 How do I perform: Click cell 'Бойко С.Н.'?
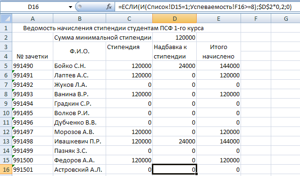[x=79, y=66]
